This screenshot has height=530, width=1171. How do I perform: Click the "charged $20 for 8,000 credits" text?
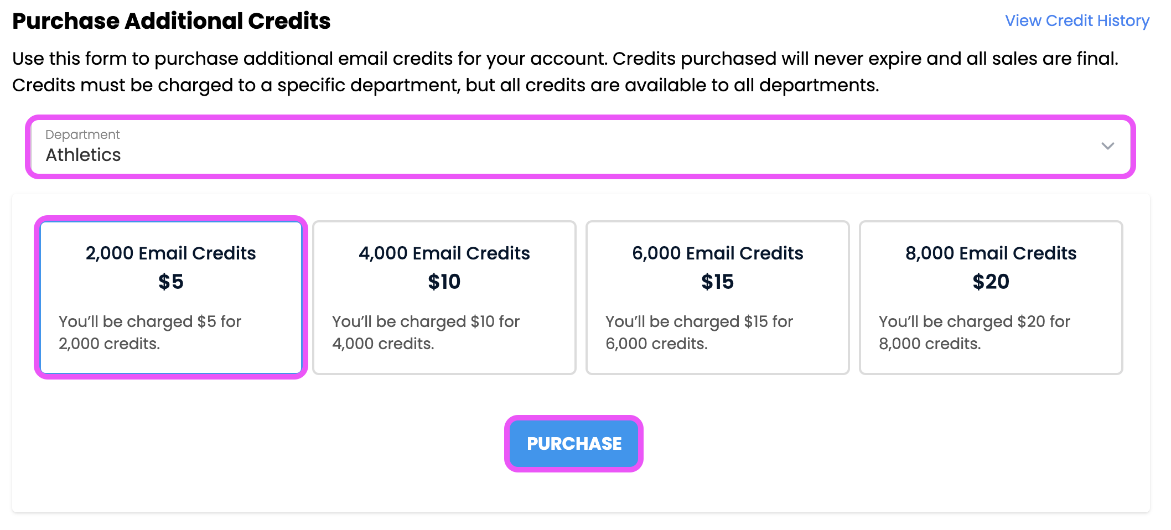[974, 332]
